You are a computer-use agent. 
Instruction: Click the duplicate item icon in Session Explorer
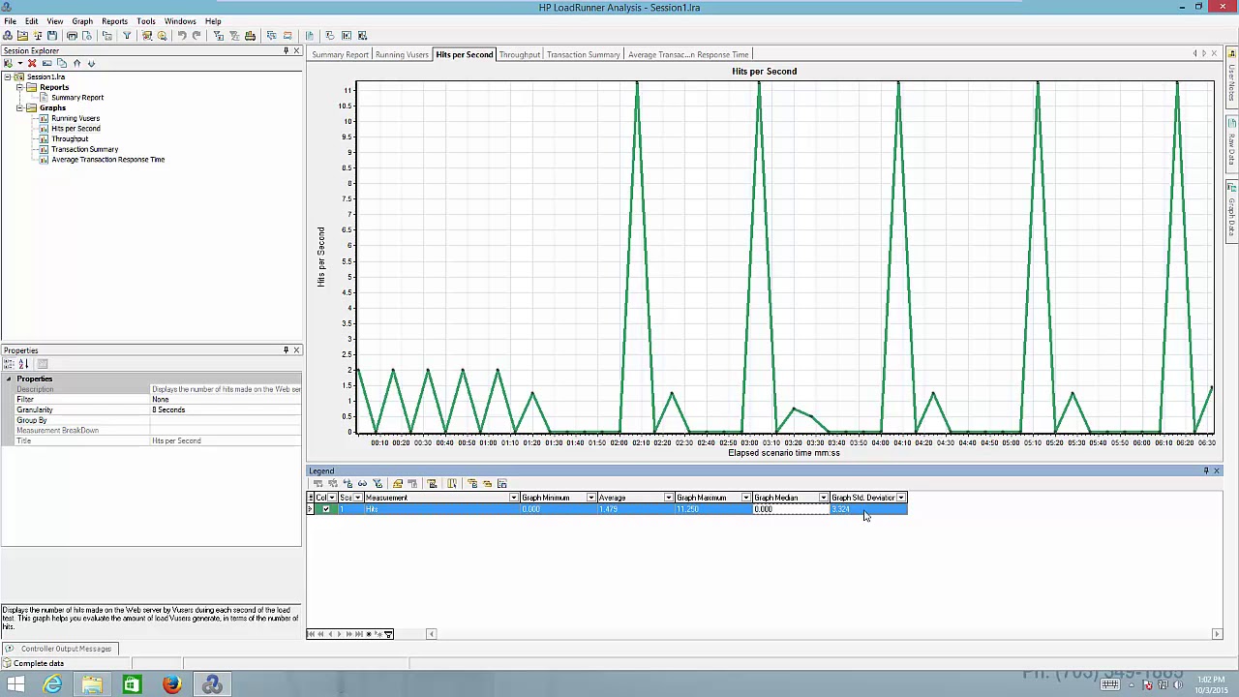tap(61, 63)
